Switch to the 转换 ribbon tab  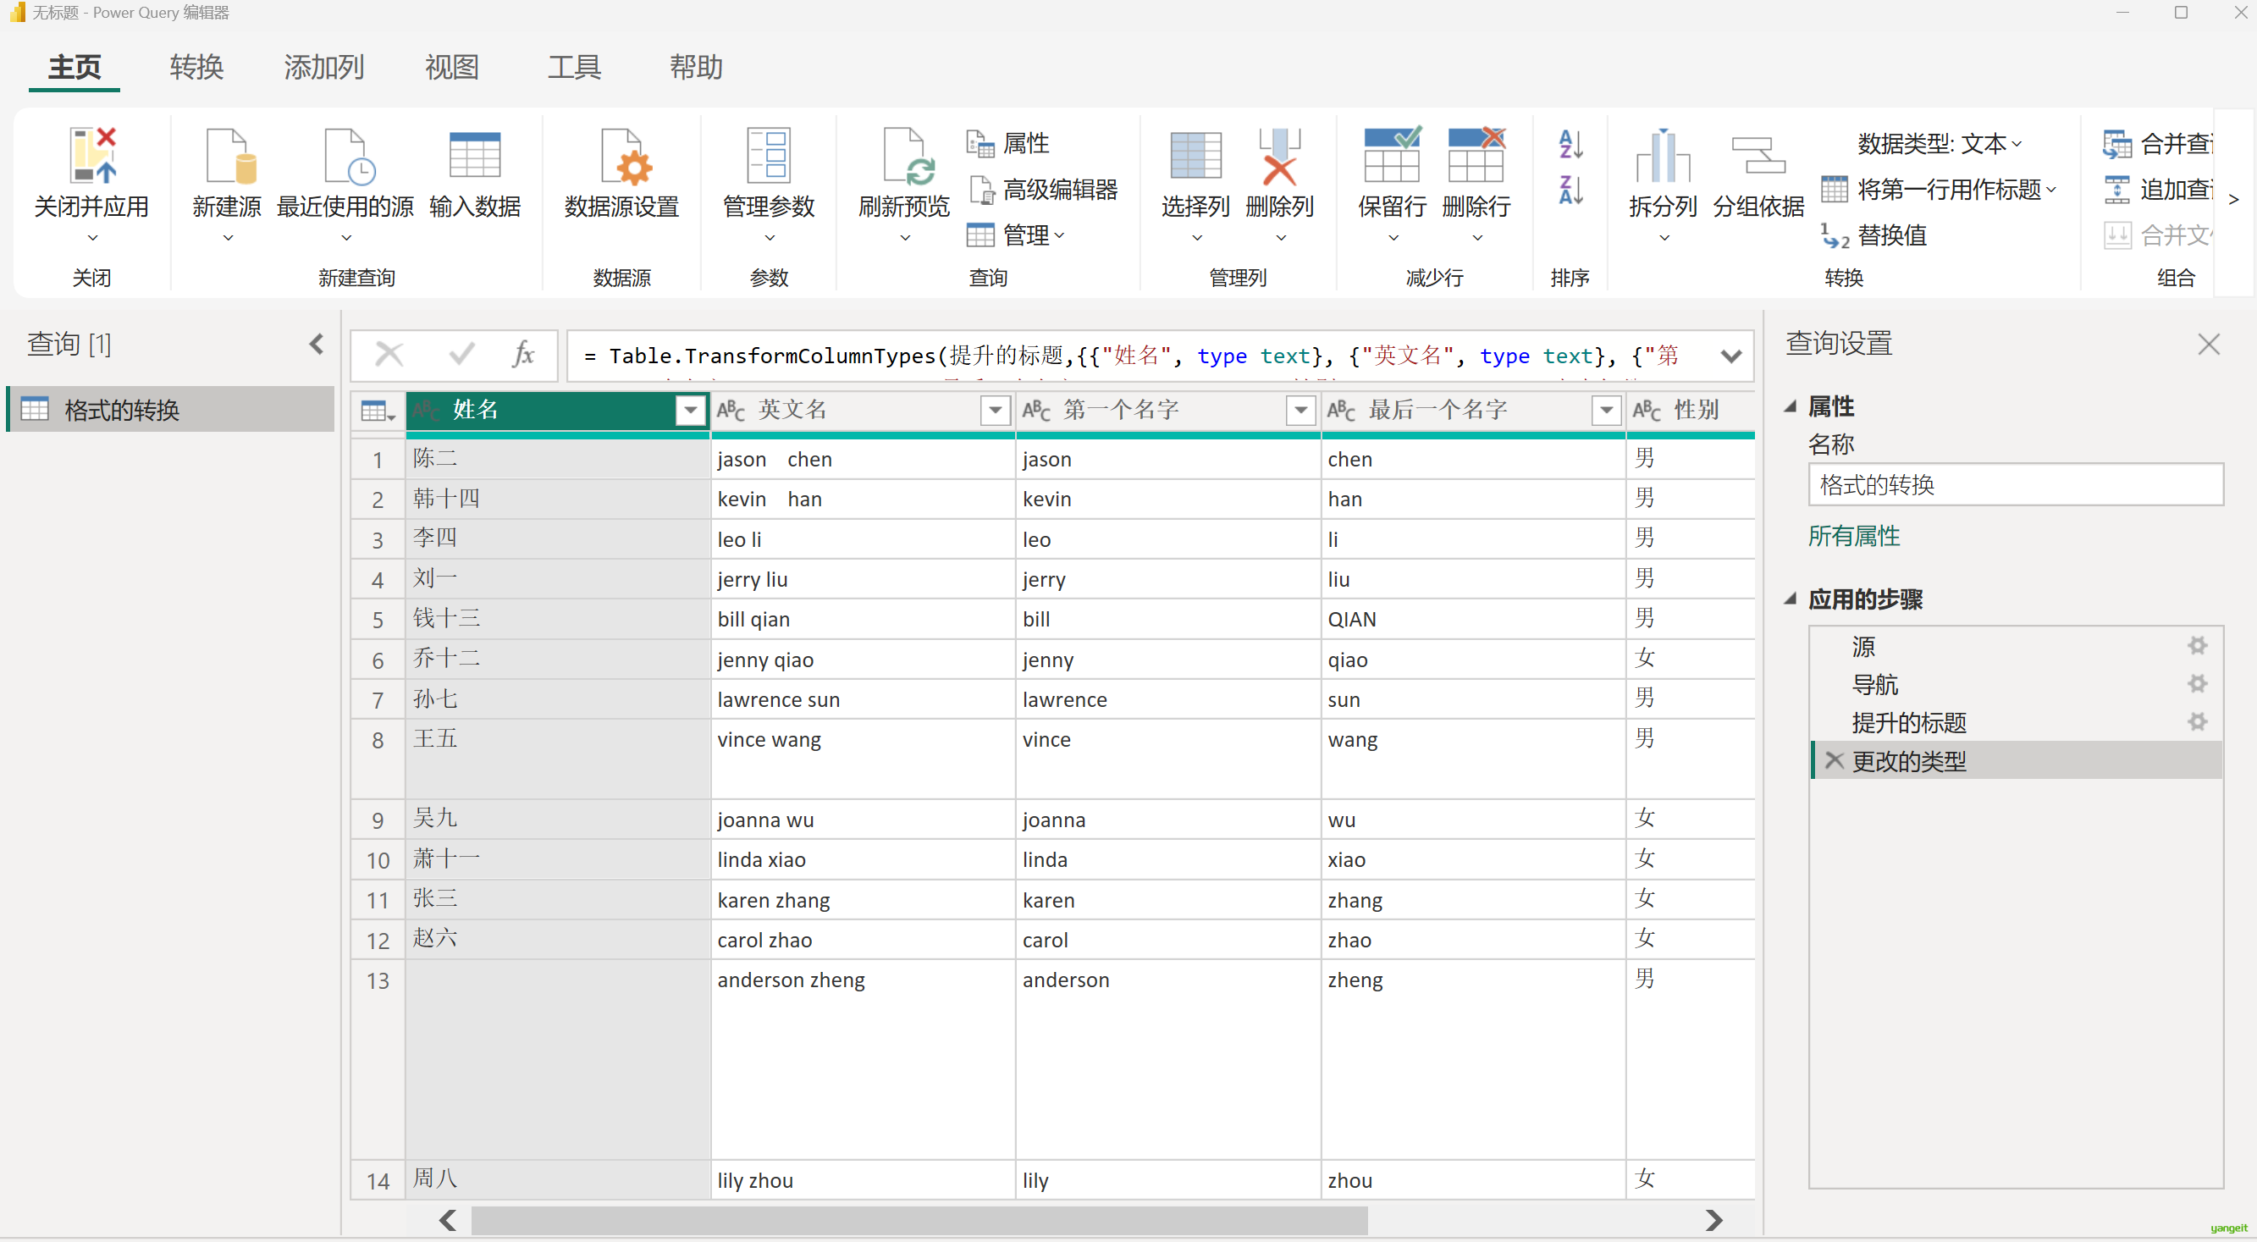coord(196,68)
